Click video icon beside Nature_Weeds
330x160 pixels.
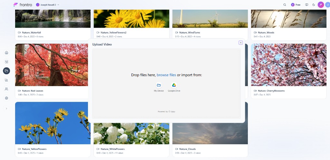point(255,32)
